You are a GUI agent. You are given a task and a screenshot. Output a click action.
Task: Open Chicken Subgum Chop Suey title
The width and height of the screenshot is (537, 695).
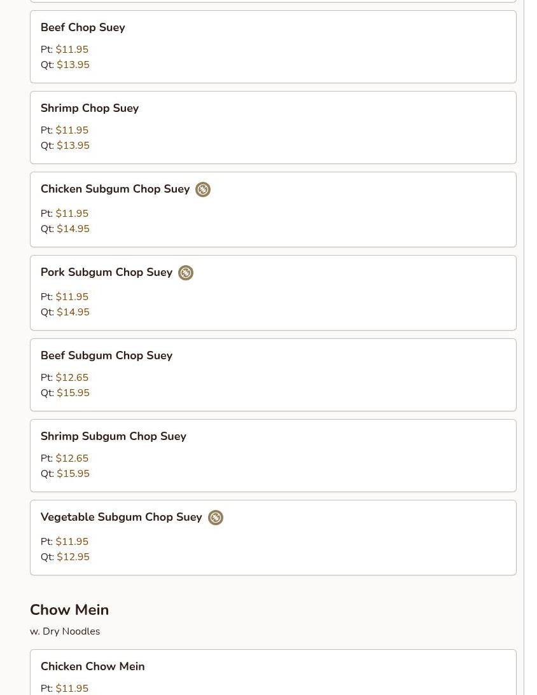click(x=115, y=189)
